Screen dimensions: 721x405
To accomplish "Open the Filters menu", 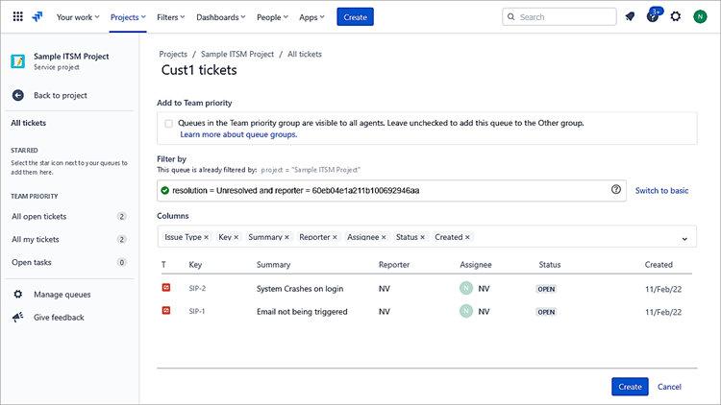I will [x=171, y=16].
